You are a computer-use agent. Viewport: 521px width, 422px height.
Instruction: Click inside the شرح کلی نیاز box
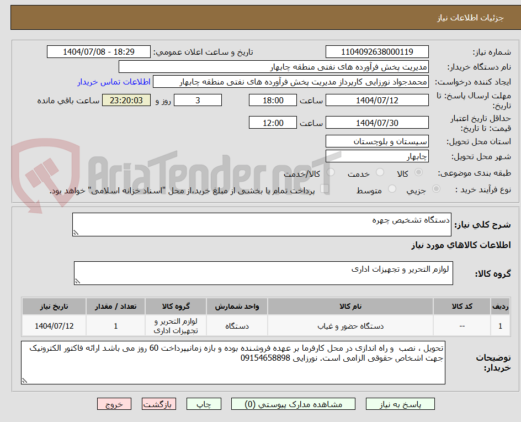tap(262, 223)
